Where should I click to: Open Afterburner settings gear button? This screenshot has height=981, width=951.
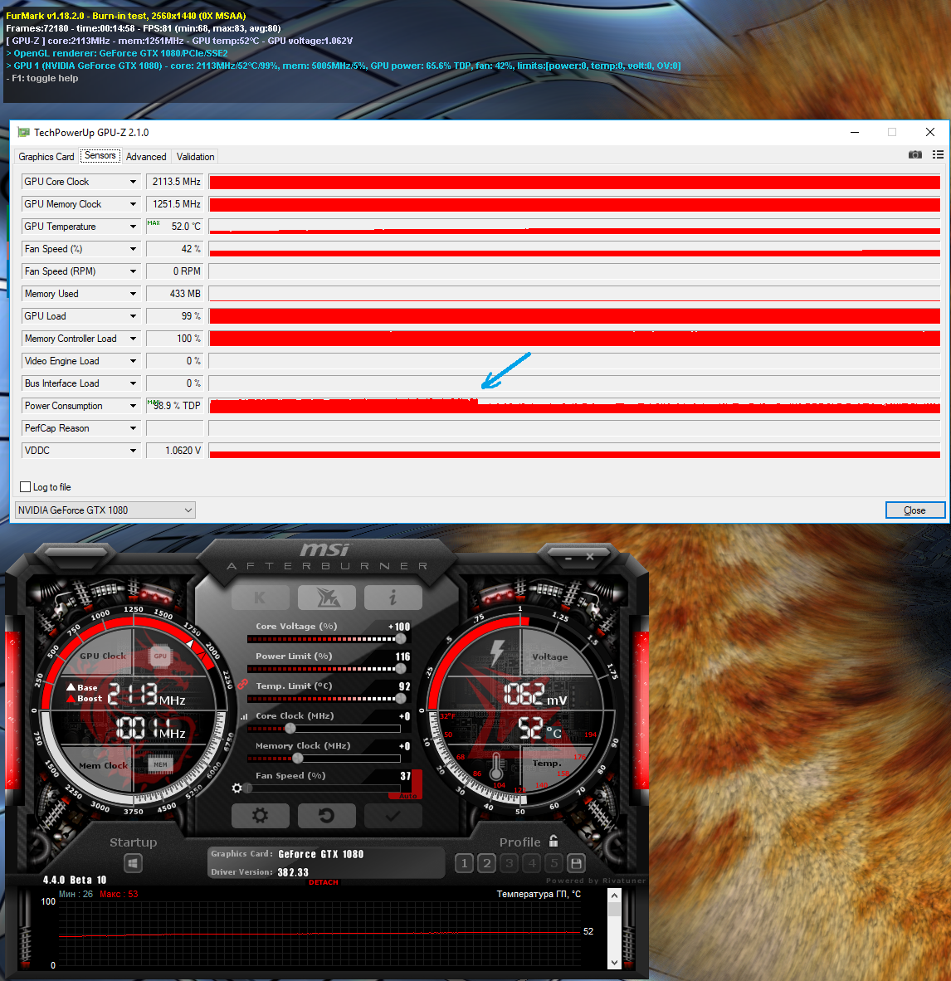pyautogui.click(x=261, y=816)
